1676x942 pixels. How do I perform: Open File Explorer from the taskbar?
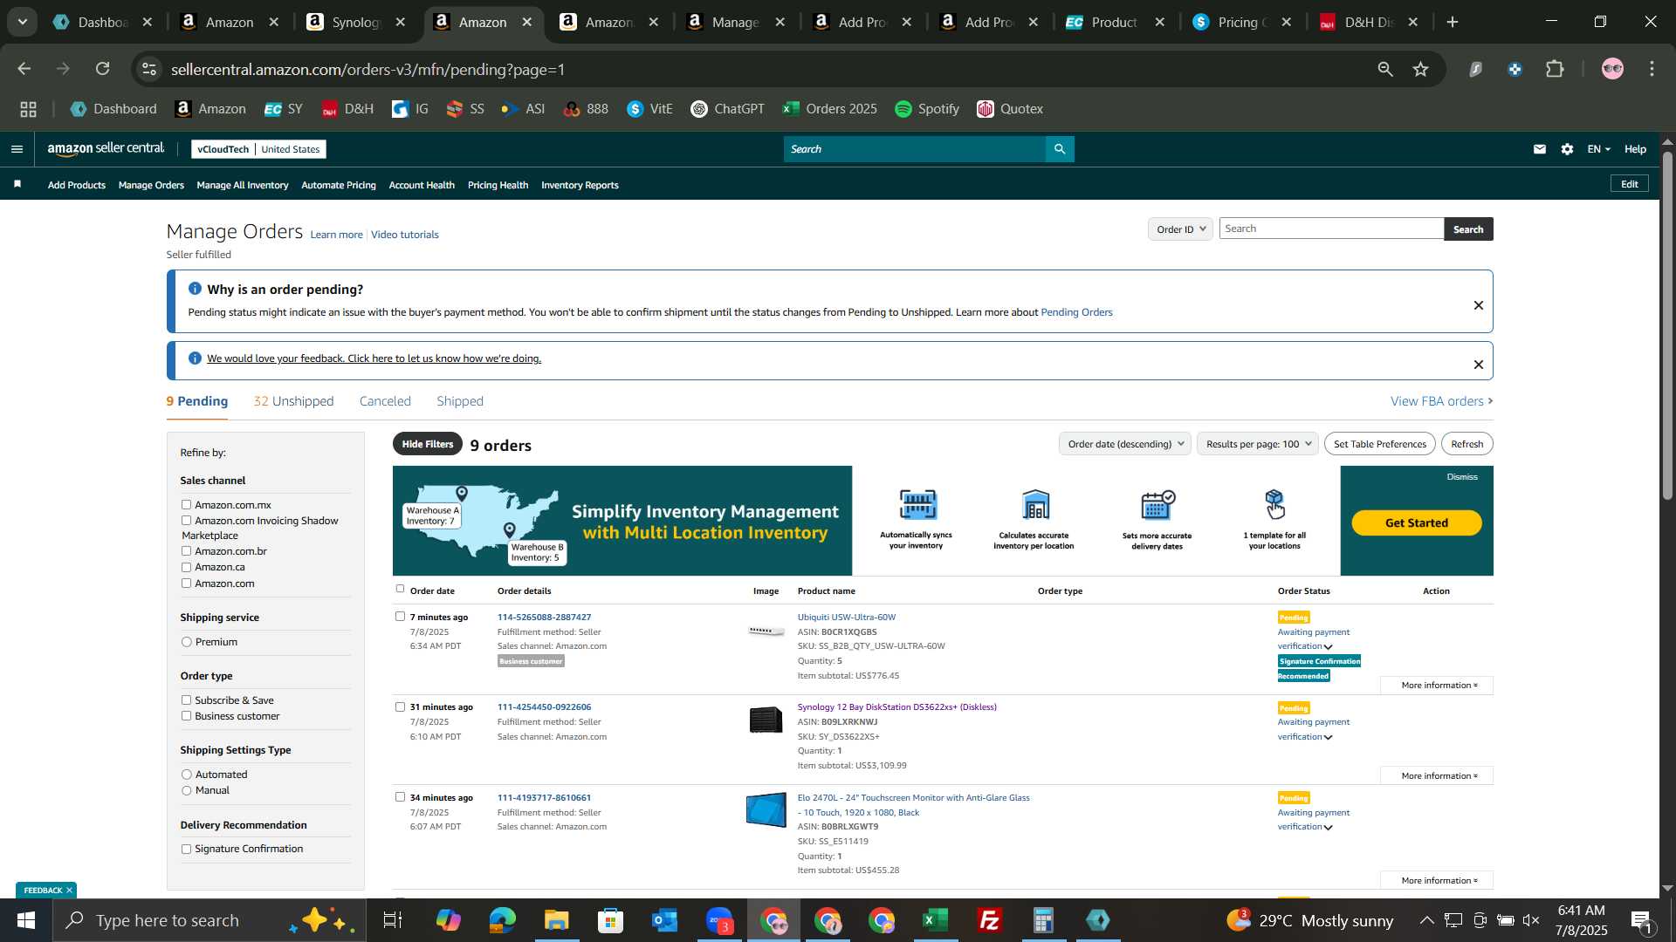tap(557, 920)
